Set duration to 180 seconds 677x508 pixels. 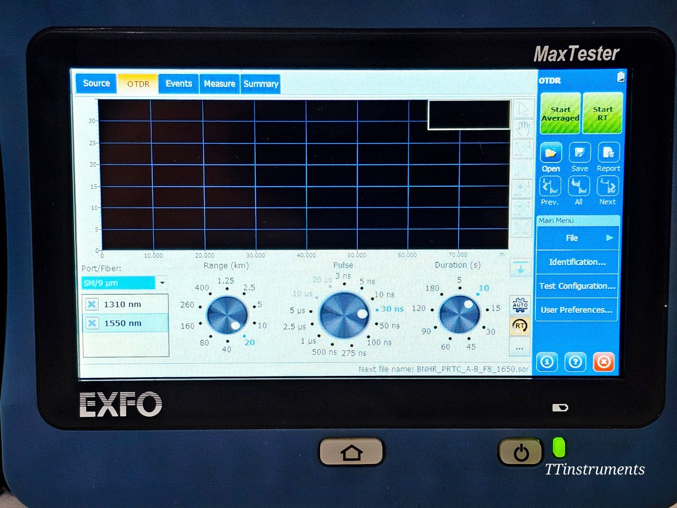[x=432, y=288]
